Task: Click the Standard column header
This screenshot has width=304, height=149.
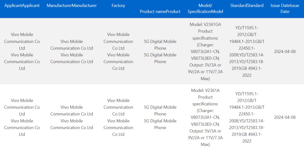Action: (247, 6)
